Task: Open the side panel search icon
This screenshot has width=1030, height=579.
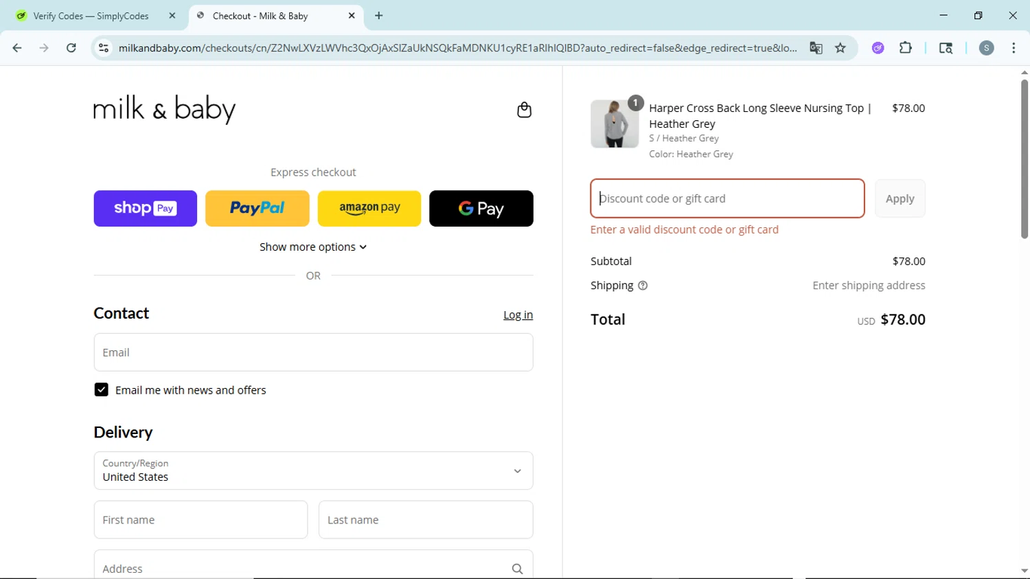Action: tap(946, 48)
